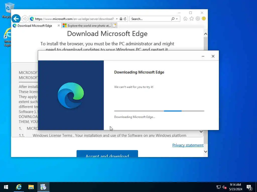Click the smiley feedback icon

point(204,18)
